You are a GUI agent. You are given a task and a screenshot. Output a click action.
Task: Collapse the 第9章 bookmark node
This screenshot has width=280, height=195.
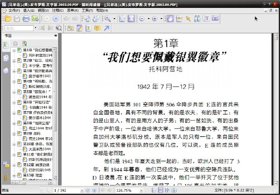pyautogui.click(x=14, y=134)
